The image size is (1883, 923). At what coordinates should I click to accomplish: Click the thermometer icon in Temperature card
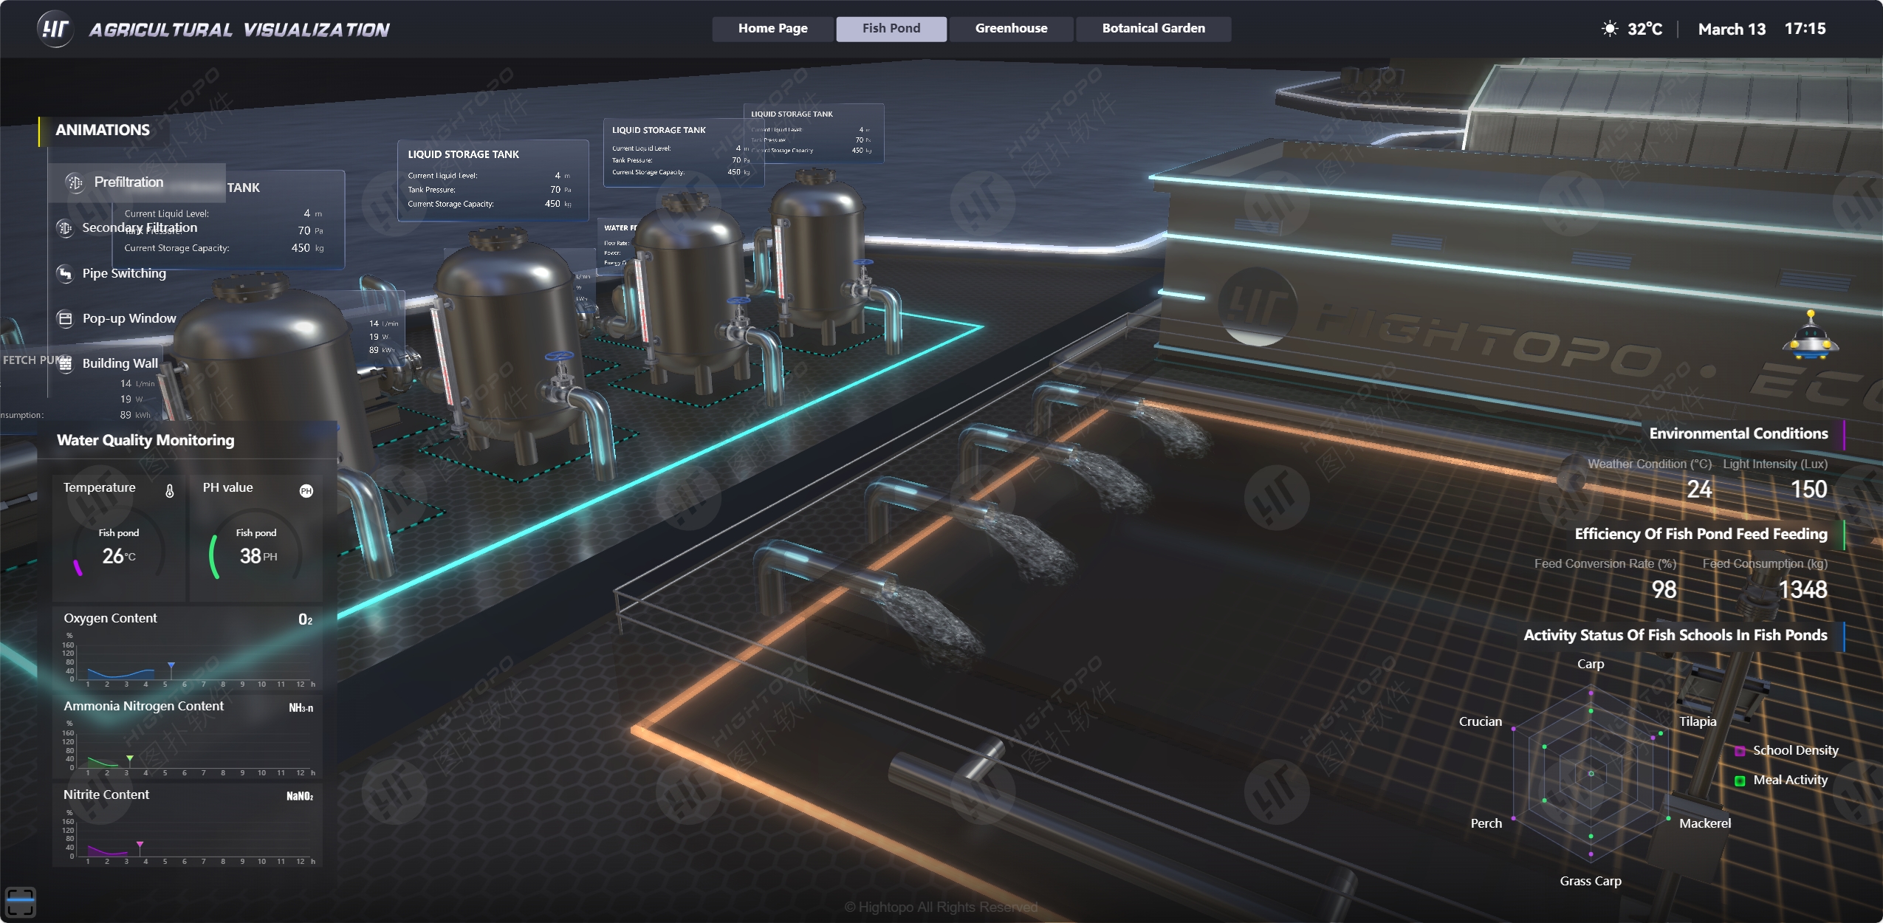tap(170, 491)
